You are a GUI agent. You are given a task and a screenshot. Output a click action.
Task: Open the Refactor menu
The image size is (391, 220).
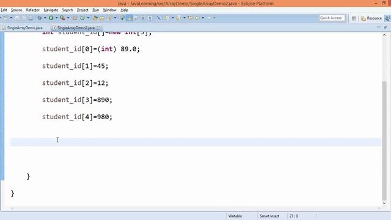click(33, 10)
